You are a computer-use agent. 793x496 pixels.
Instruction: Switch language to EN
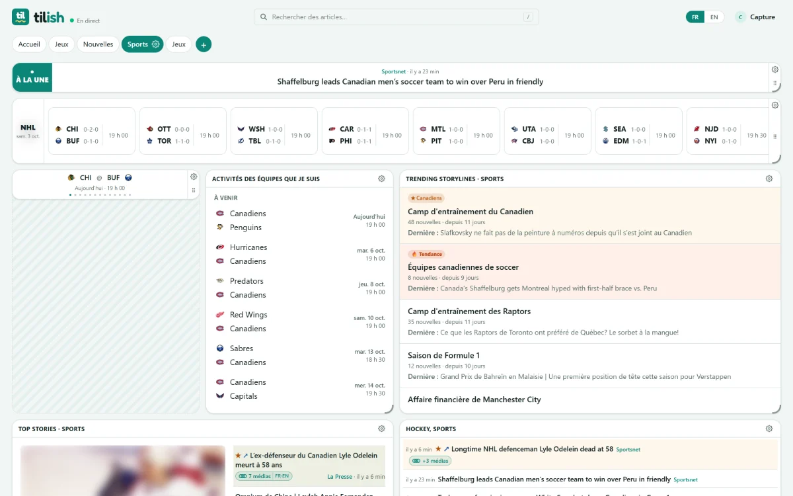[714, 17]
